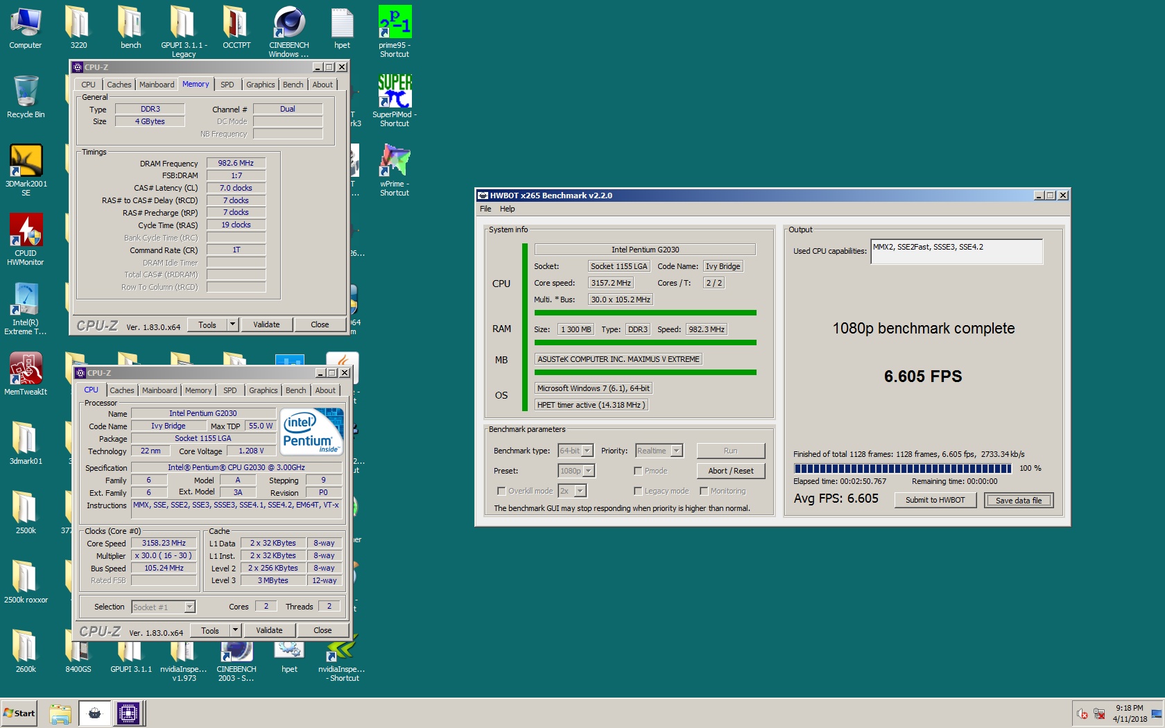The image size is (1165, 728).
Task: Click the Abort / Reset button
Action: (731, 471)
